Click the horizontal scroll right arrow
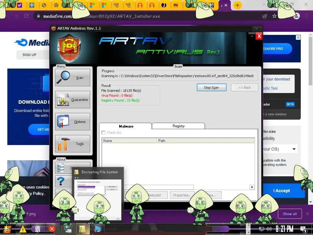Image resolution: width=313 pixels, height=235 pixels. 252,187
